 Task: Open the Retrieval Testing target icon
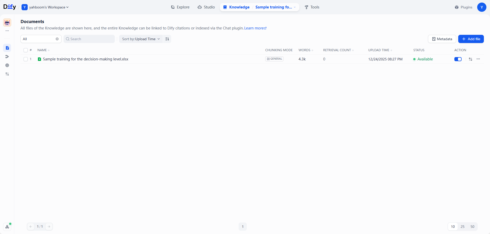(7, 65)
